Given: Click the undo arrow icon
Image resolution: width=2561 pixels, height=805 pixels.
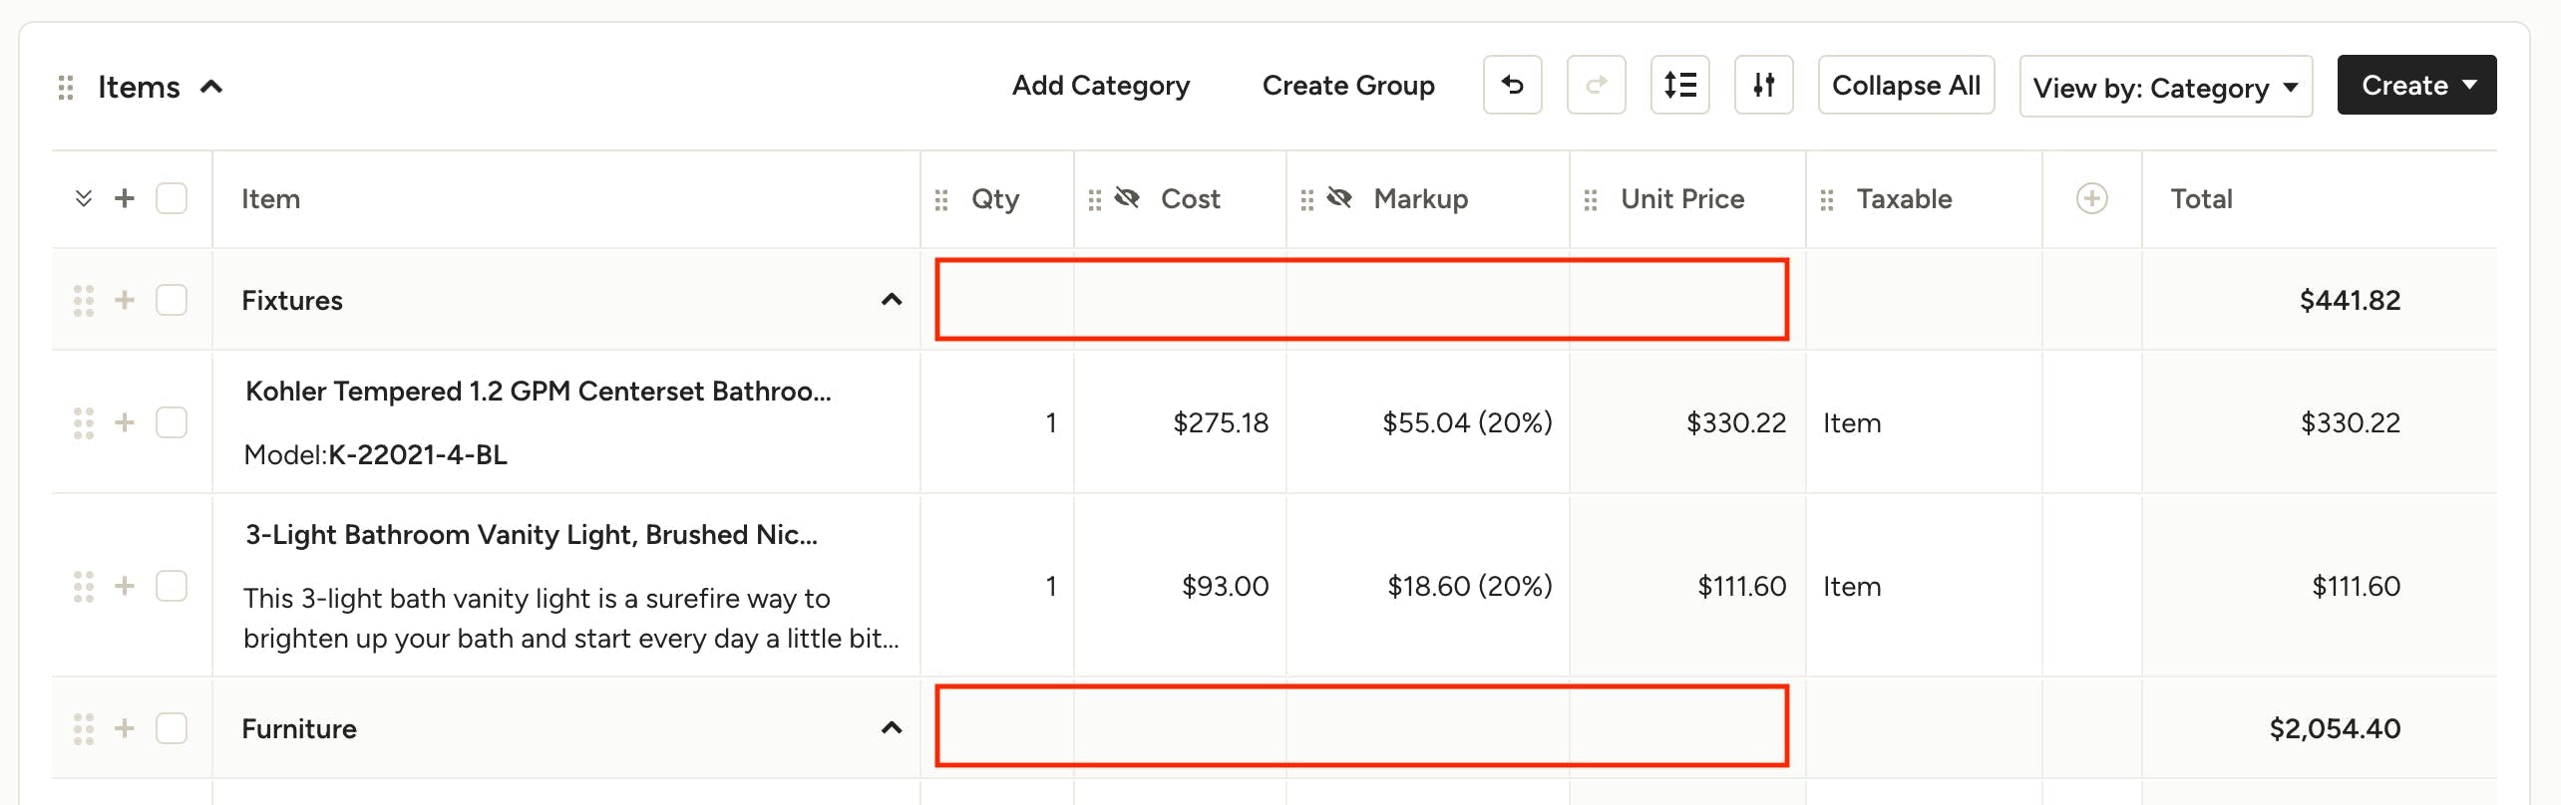Looking at the screenshot, I should tap(1512, 86).
